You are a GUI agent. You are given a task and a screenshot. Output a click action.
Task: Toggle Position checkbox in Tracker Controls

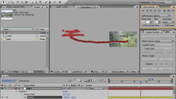click(143, 53)
